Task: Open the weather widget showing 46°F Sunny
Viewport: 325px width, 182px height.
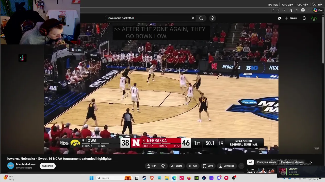Action: point(9,178)
